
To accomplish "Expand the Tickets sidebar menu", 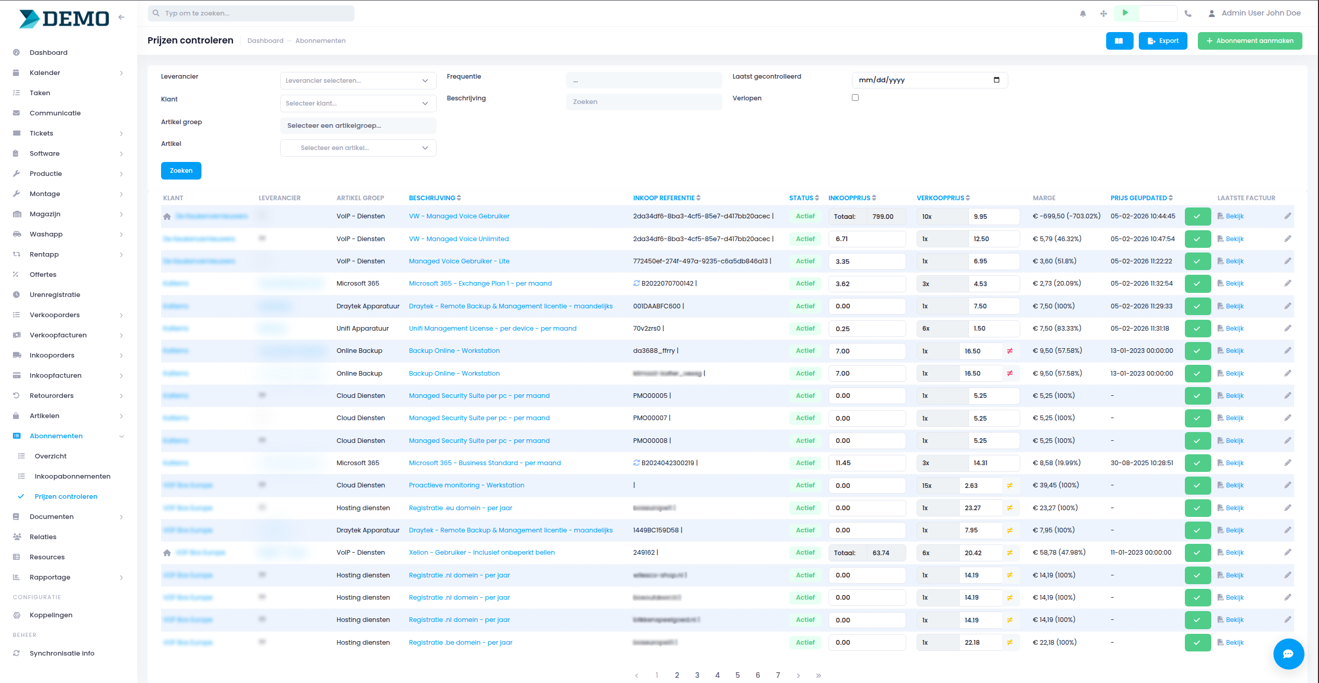I will click(41, 133).
